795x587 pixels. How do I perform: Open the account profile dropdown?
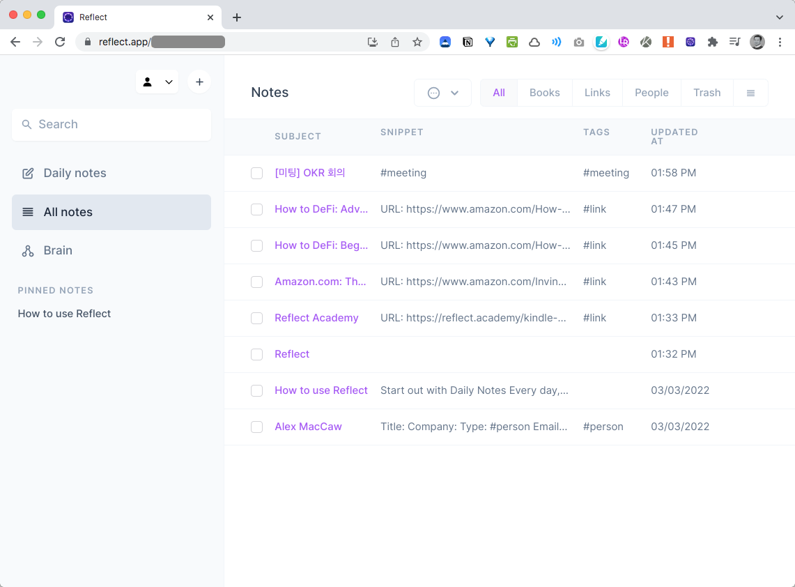pyautogui.click(x=157, y=82)
